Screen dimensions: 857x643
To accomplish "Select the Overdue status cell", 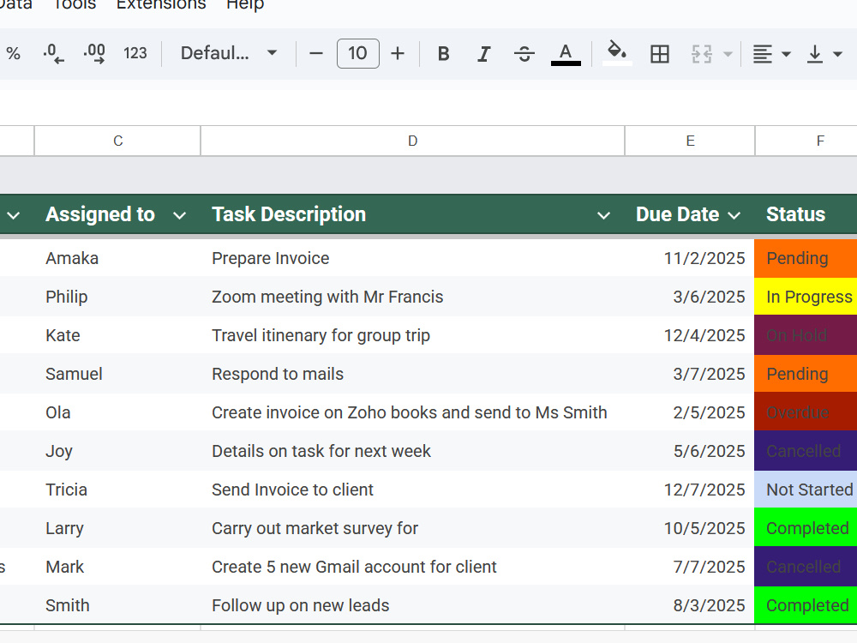I will click(806, 412).
